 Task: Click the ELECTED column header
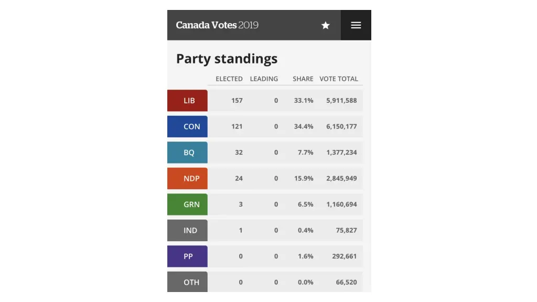click(x=229, y=79)
